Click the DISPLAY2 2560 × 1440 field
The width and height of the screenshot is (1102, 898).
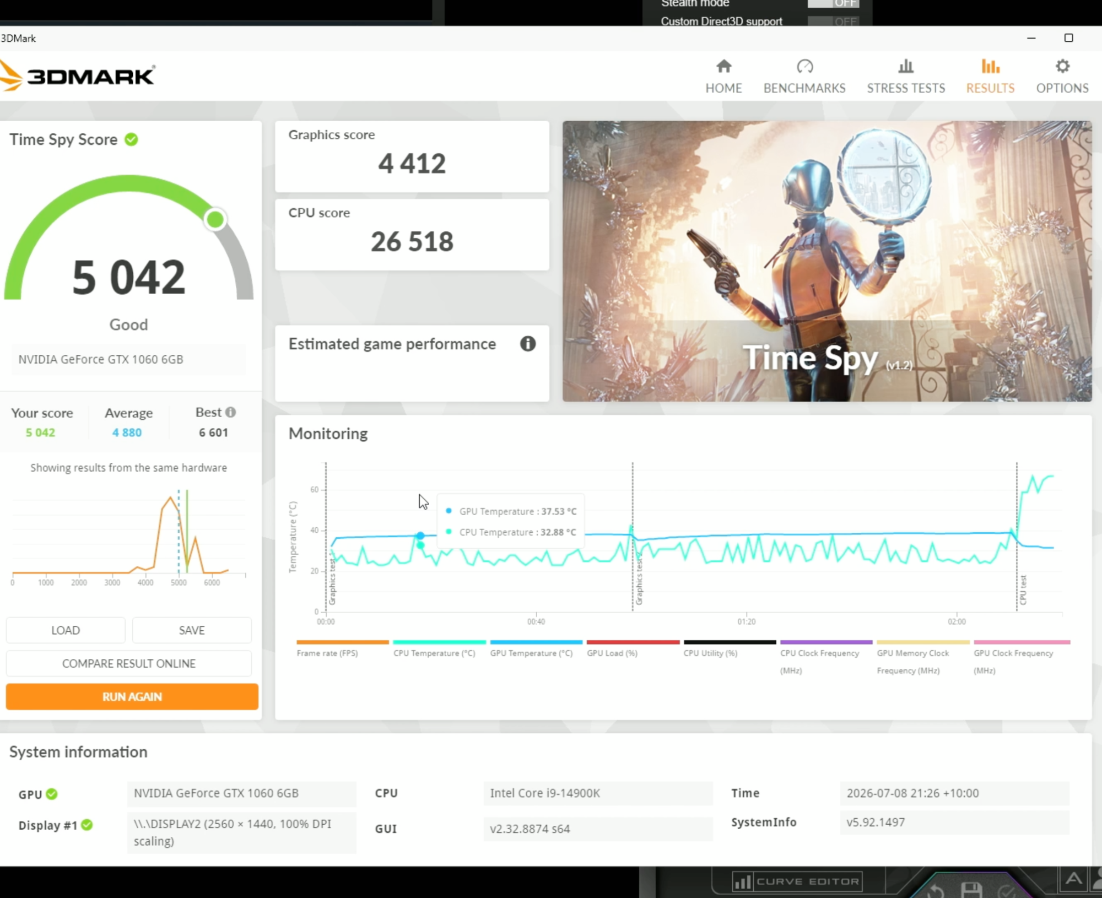point(241,832)
